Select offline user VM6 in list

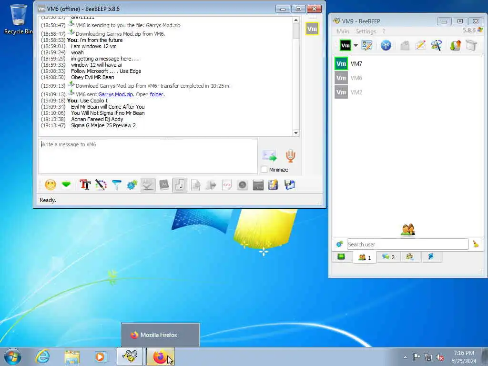pos(408,78)
